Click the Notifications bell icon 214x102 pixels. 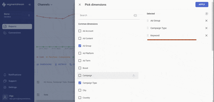tap(5, 74)
